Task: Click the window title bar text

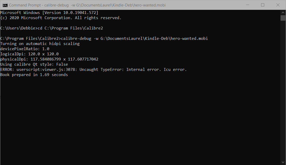Action: click(87, 5)
